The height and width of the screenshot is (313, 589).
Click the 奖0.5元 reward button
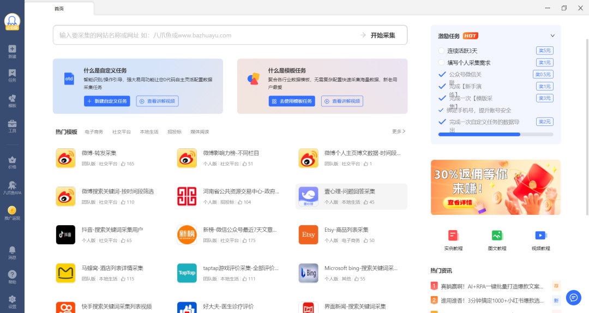[543, 74]
